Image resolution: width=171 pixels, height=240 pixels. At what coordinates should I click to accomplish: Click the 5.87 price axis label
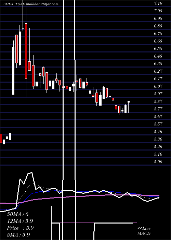pos(158,101)
